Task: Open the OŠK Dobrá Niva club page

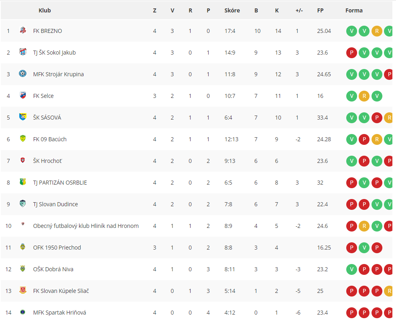Action: 53,269
